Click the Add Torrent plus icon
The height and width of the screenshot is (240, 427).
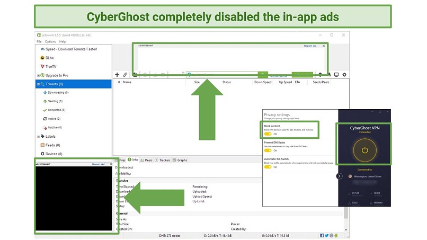117,75
